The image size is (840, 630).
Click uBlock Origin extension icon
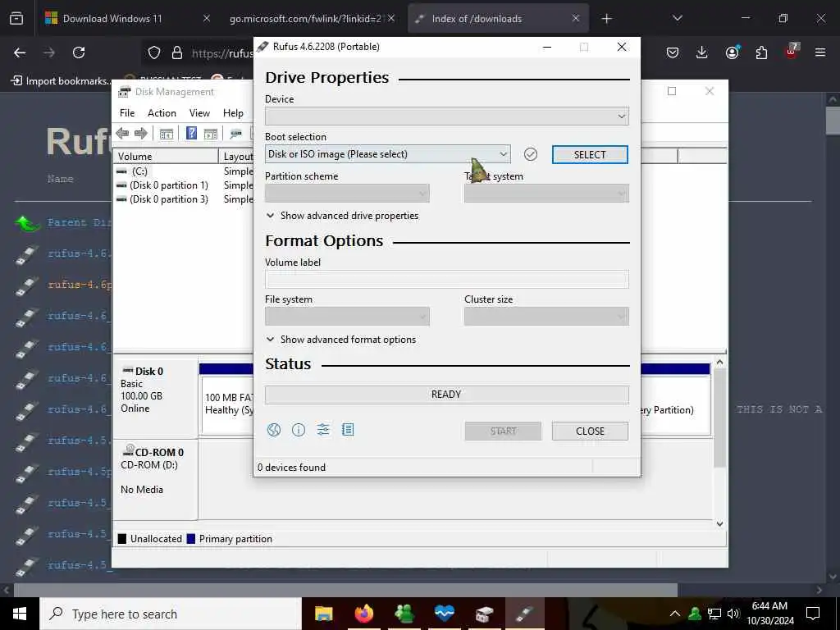click(792, 52)
